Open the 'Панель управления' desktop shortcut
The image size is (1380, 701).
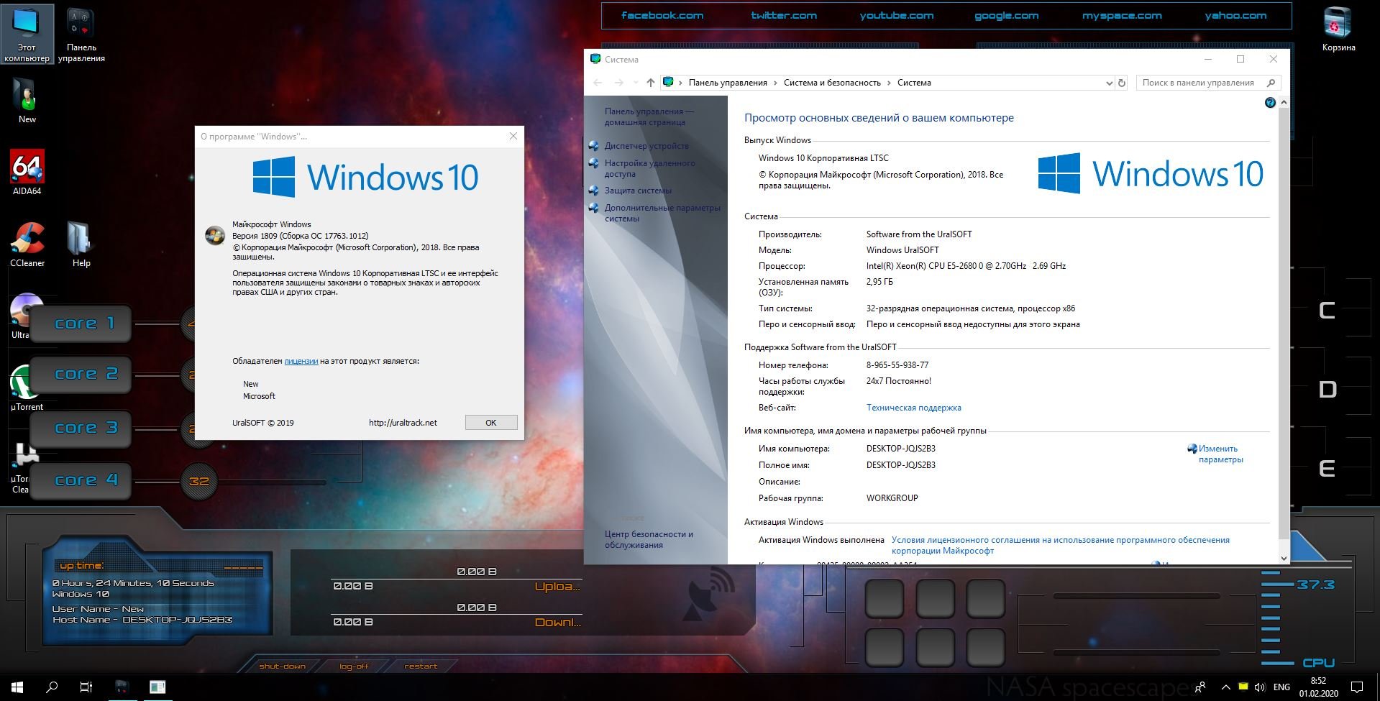pos(81,34)
